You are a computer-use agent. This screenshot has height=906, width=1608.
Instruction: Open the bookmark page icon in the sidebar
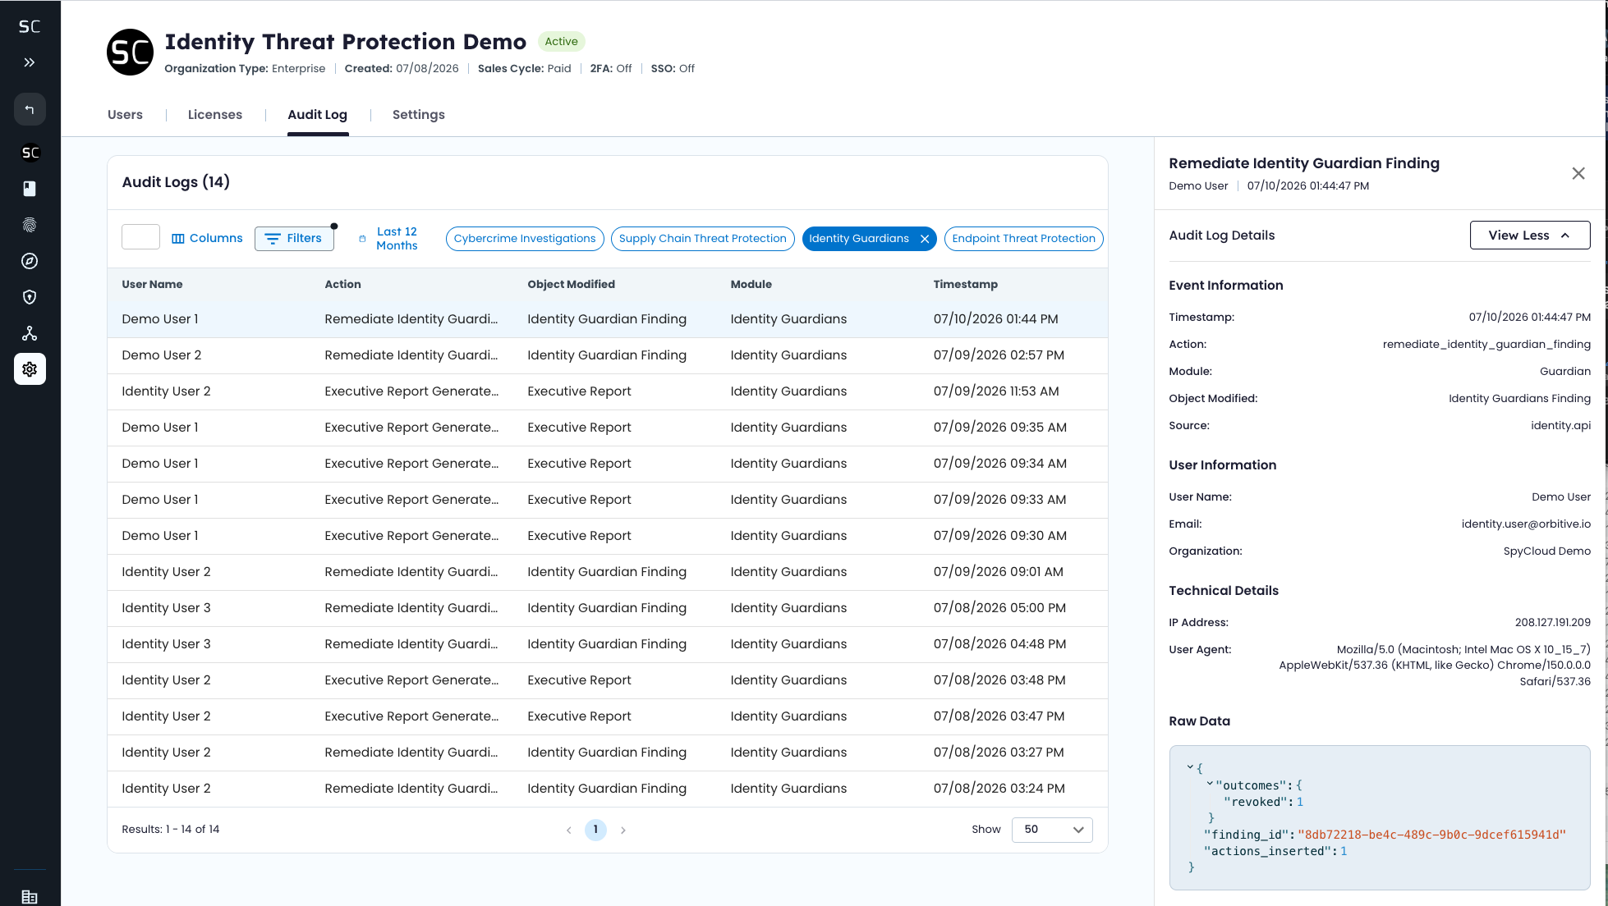30,189
